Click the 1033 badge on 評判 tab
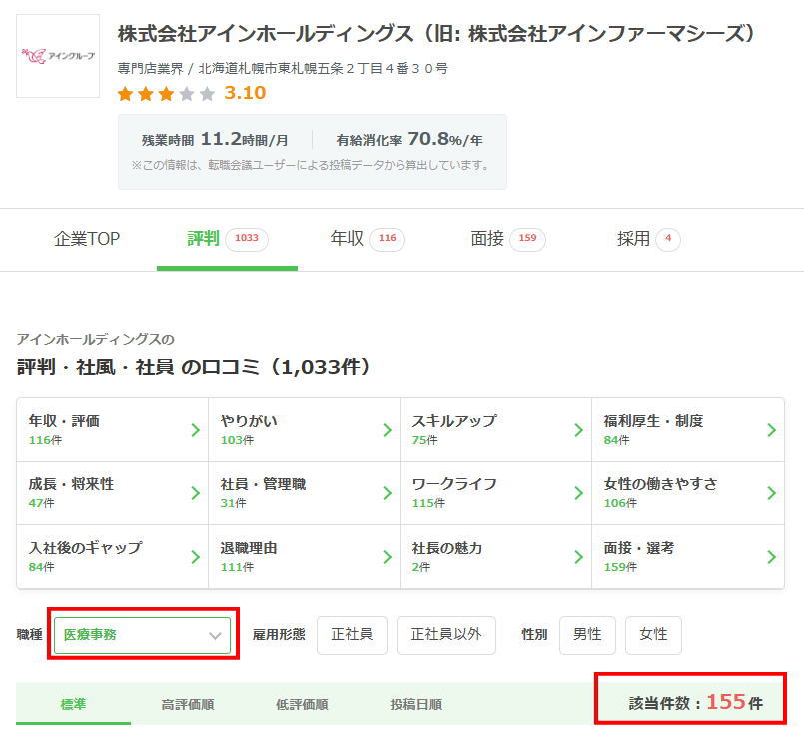Screen dimensions: 804x736 [247, 239]
